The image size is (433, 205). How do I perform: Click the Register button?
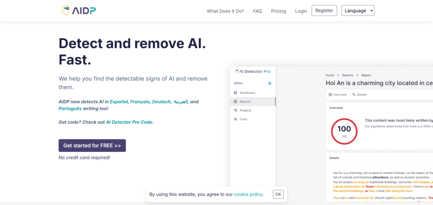pyautogui.click(x=324, y=11)
